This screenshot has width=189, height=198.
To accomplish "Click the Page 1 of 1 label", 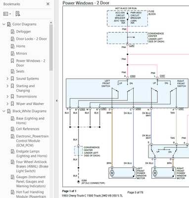I will [x=69, y=191].
